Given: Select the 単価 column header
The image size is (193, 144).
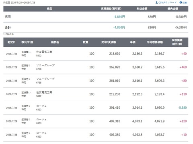Looking at the screenshot, I should click(x=133, y=42).
